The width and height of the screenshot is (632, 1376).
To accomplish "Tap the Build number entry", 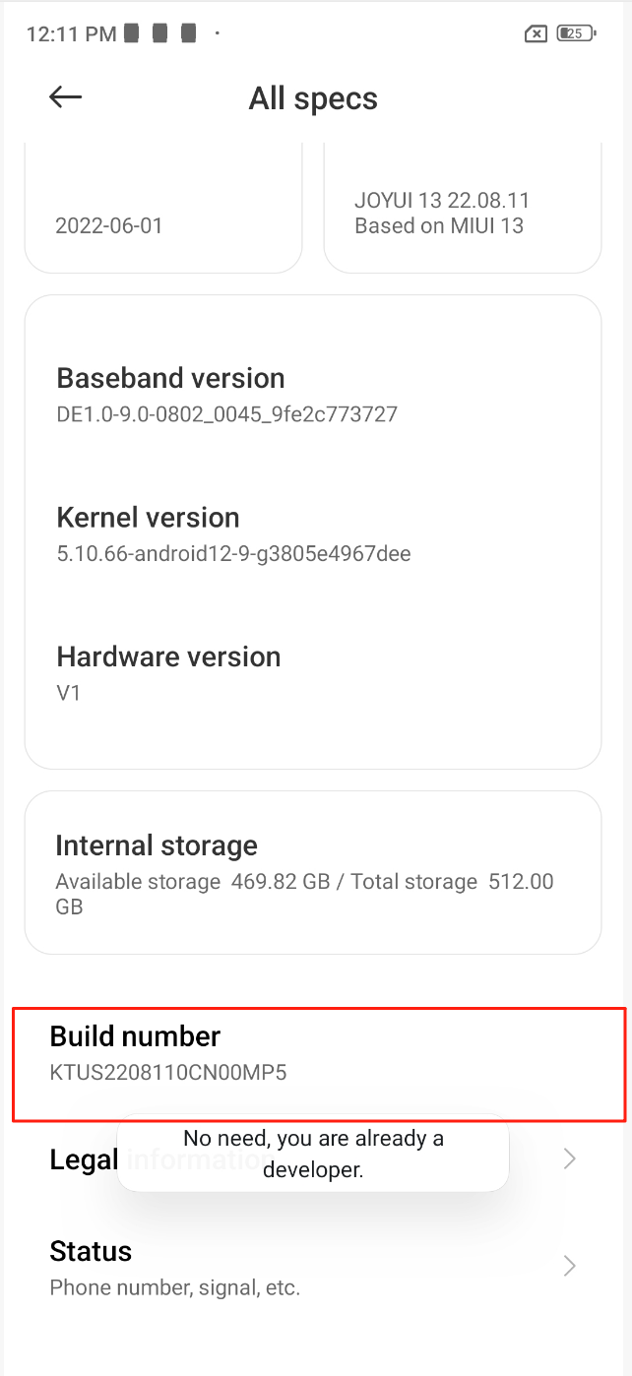I will [x=317, y=1053].
